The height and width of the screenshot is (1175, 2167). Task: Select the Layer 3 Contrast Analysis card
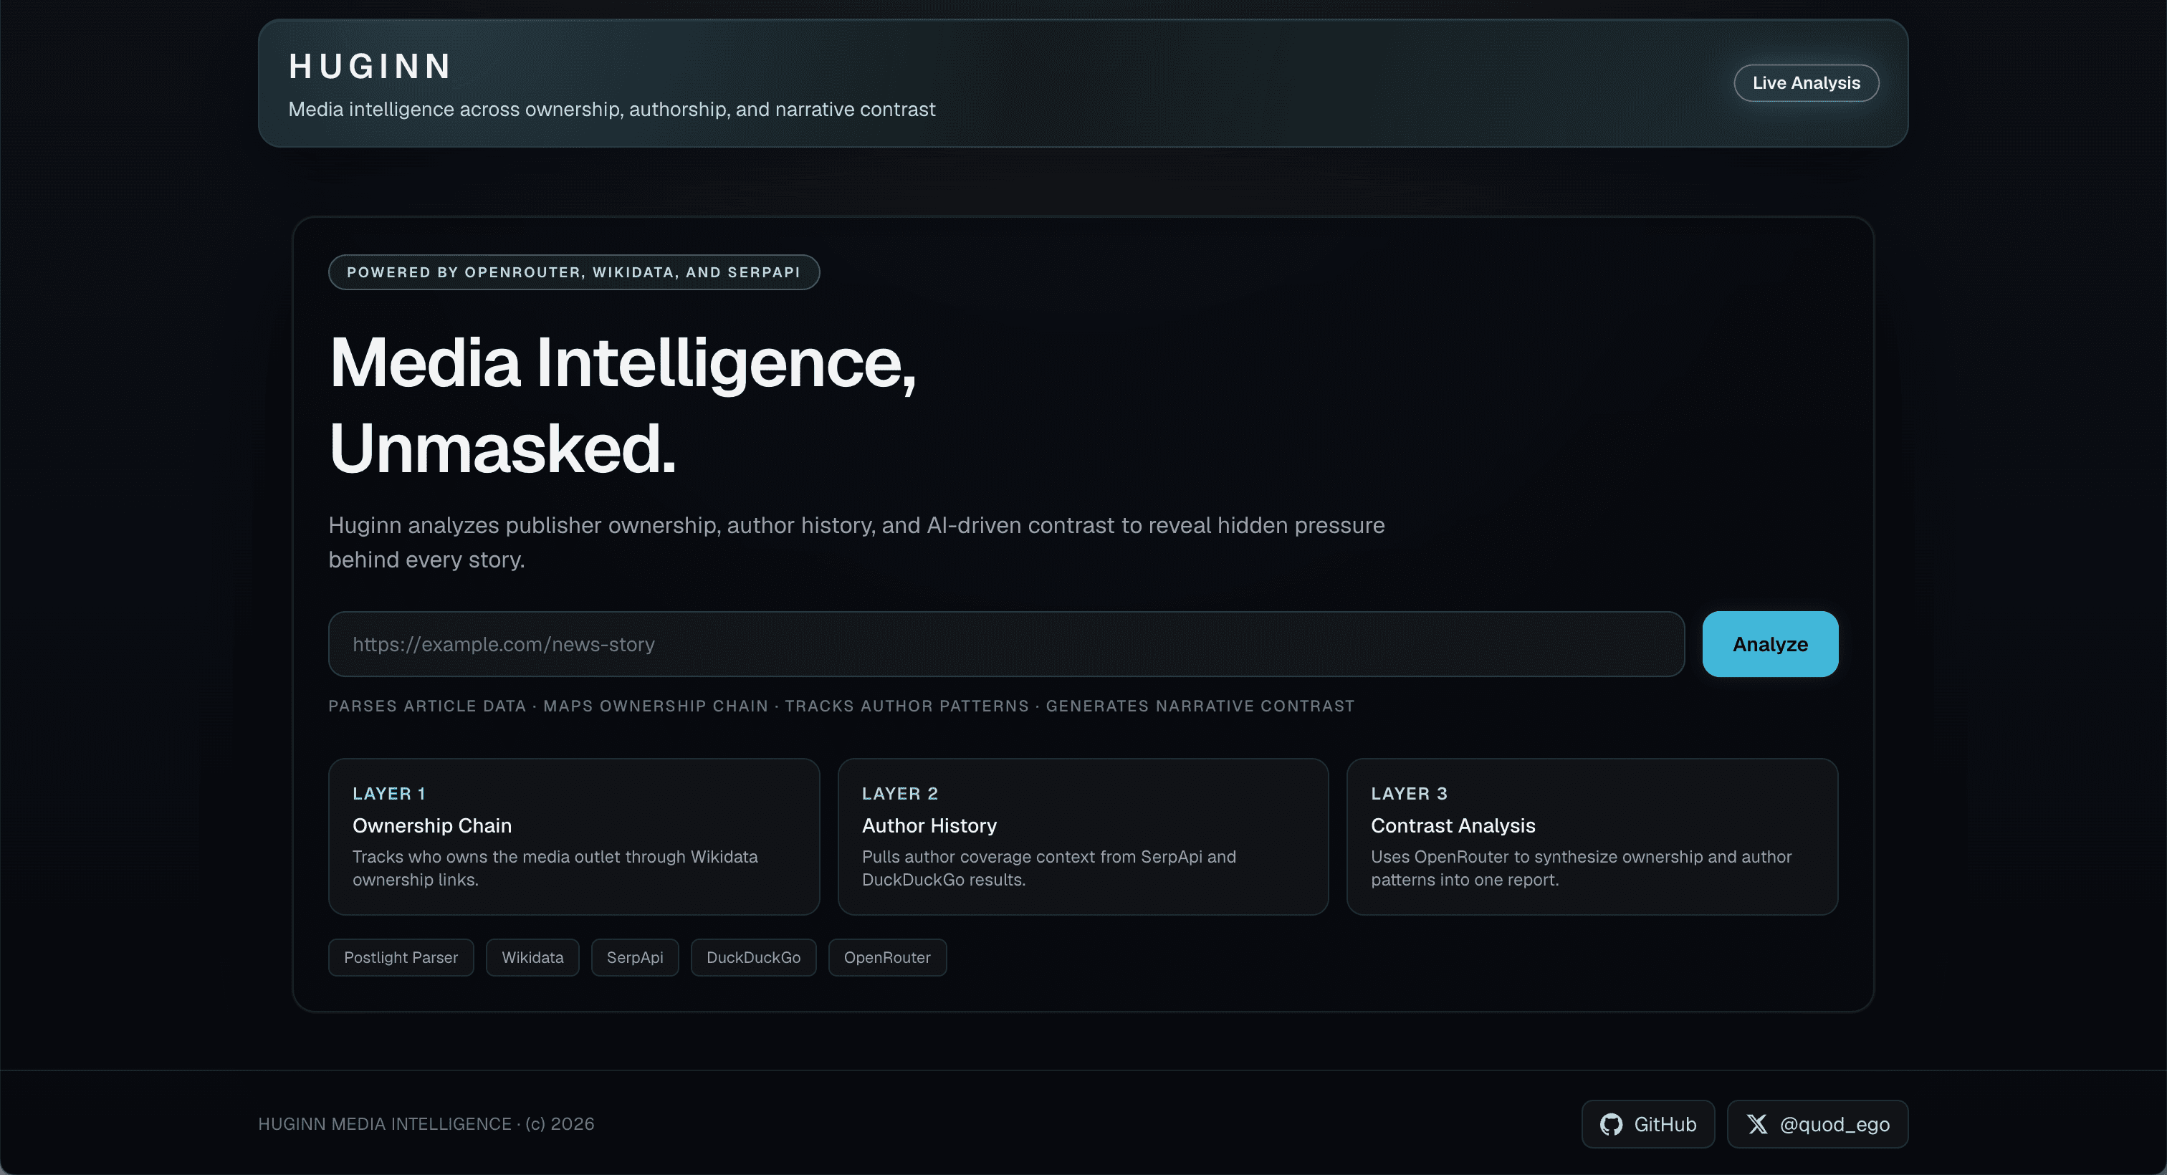pos(1592,836)
